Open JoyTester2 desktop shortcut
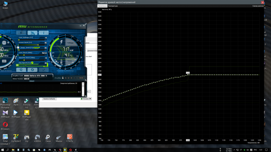Screen dimensions: 271x152 [16, 138]
